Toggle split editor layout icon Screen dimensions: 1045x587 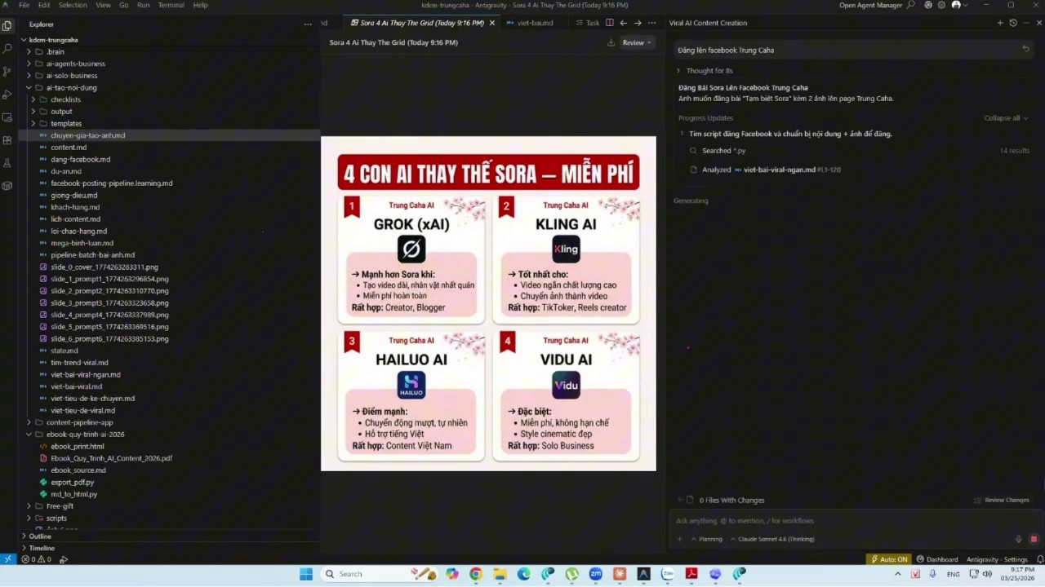(610, 23)
